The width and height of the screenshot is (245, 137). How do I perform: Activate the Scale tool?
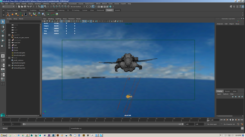pyautogui.click(x=3, y=45)
